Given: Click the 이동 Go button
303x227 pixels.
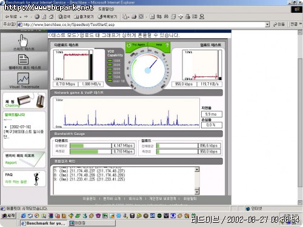Looking at the screenshot, I should pos(279,24).
